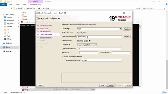The height and width of the screenshot is (94, 168).
Task: Refresh the db_home folder view
Action: [139, 8]
